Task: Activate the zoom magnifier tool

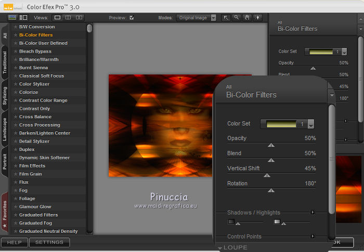Action: click(236, 17)
